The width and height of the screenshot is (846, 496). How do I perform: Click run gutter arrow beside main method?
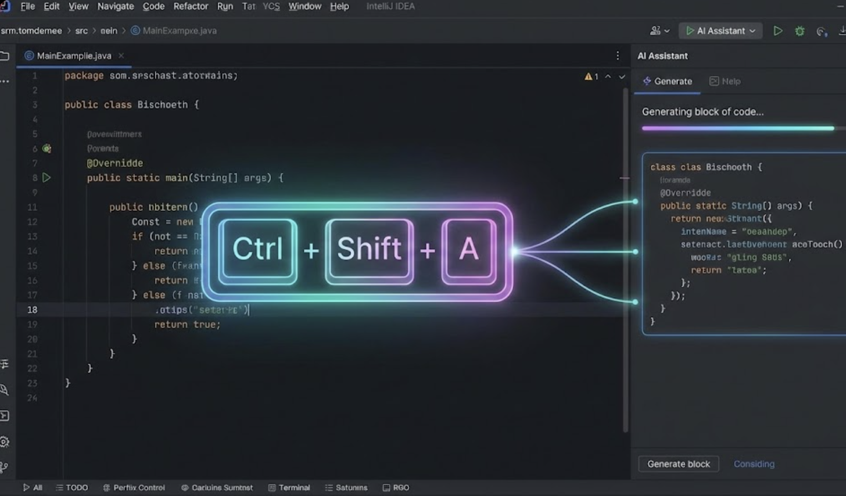pos(47,178)
